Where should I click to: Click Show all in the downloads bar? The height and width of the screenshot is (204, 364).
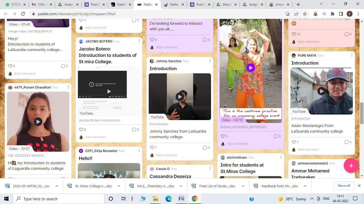(344, 186)
